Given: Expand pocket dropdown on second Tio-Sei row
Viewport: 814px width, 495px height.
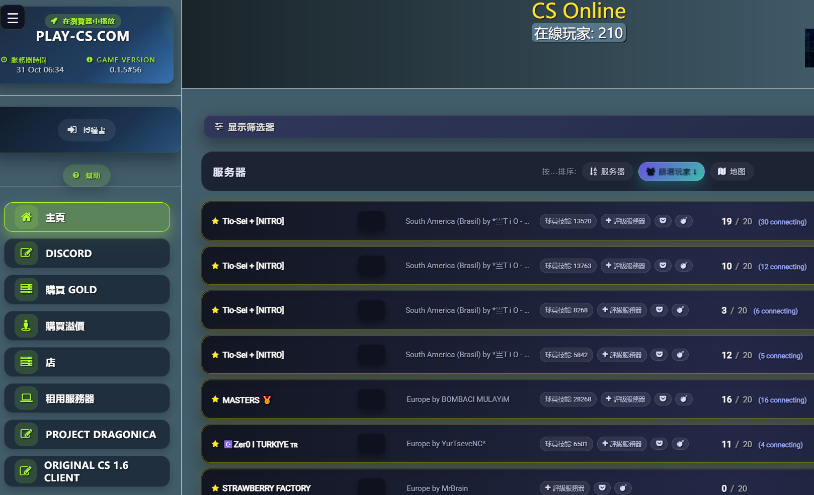Looking at the screenshot, I should tap(663, 266).
